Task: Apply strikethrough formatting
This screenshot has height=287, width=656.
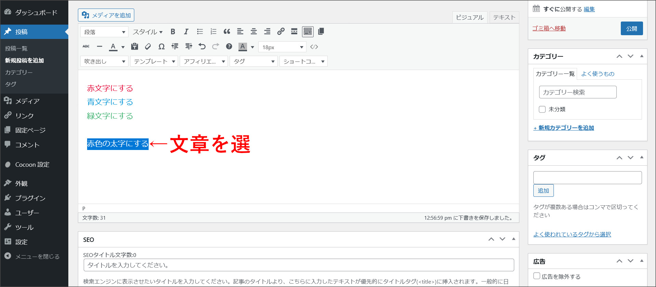Action: point(86,47)
